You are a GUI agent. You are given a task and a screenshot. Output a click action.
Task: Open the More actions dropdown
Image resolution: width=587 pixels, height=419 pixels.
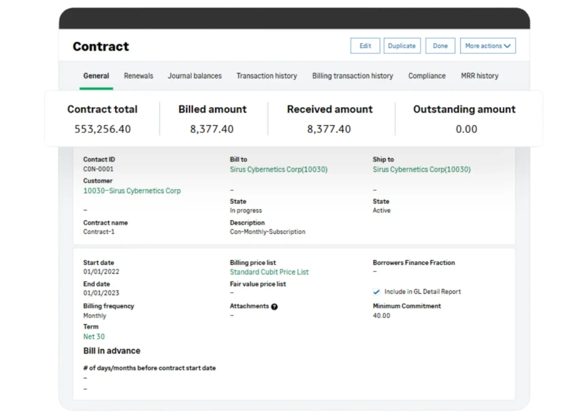[487, 46]
